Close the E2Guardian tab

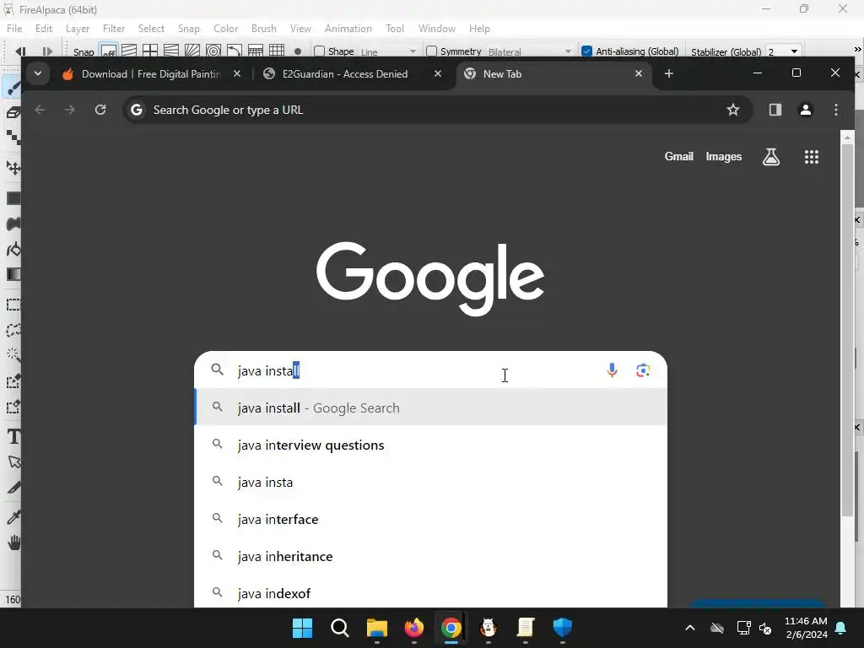[x=438, y=73]
